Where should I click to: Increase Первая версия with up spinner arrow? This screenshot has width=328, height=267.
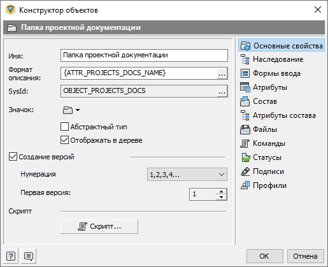click(x=222, y=191)
